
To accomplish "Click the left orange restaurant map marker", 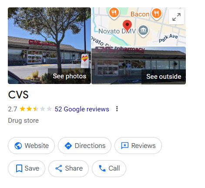I will pyautogui.click(x=114, y=13).
